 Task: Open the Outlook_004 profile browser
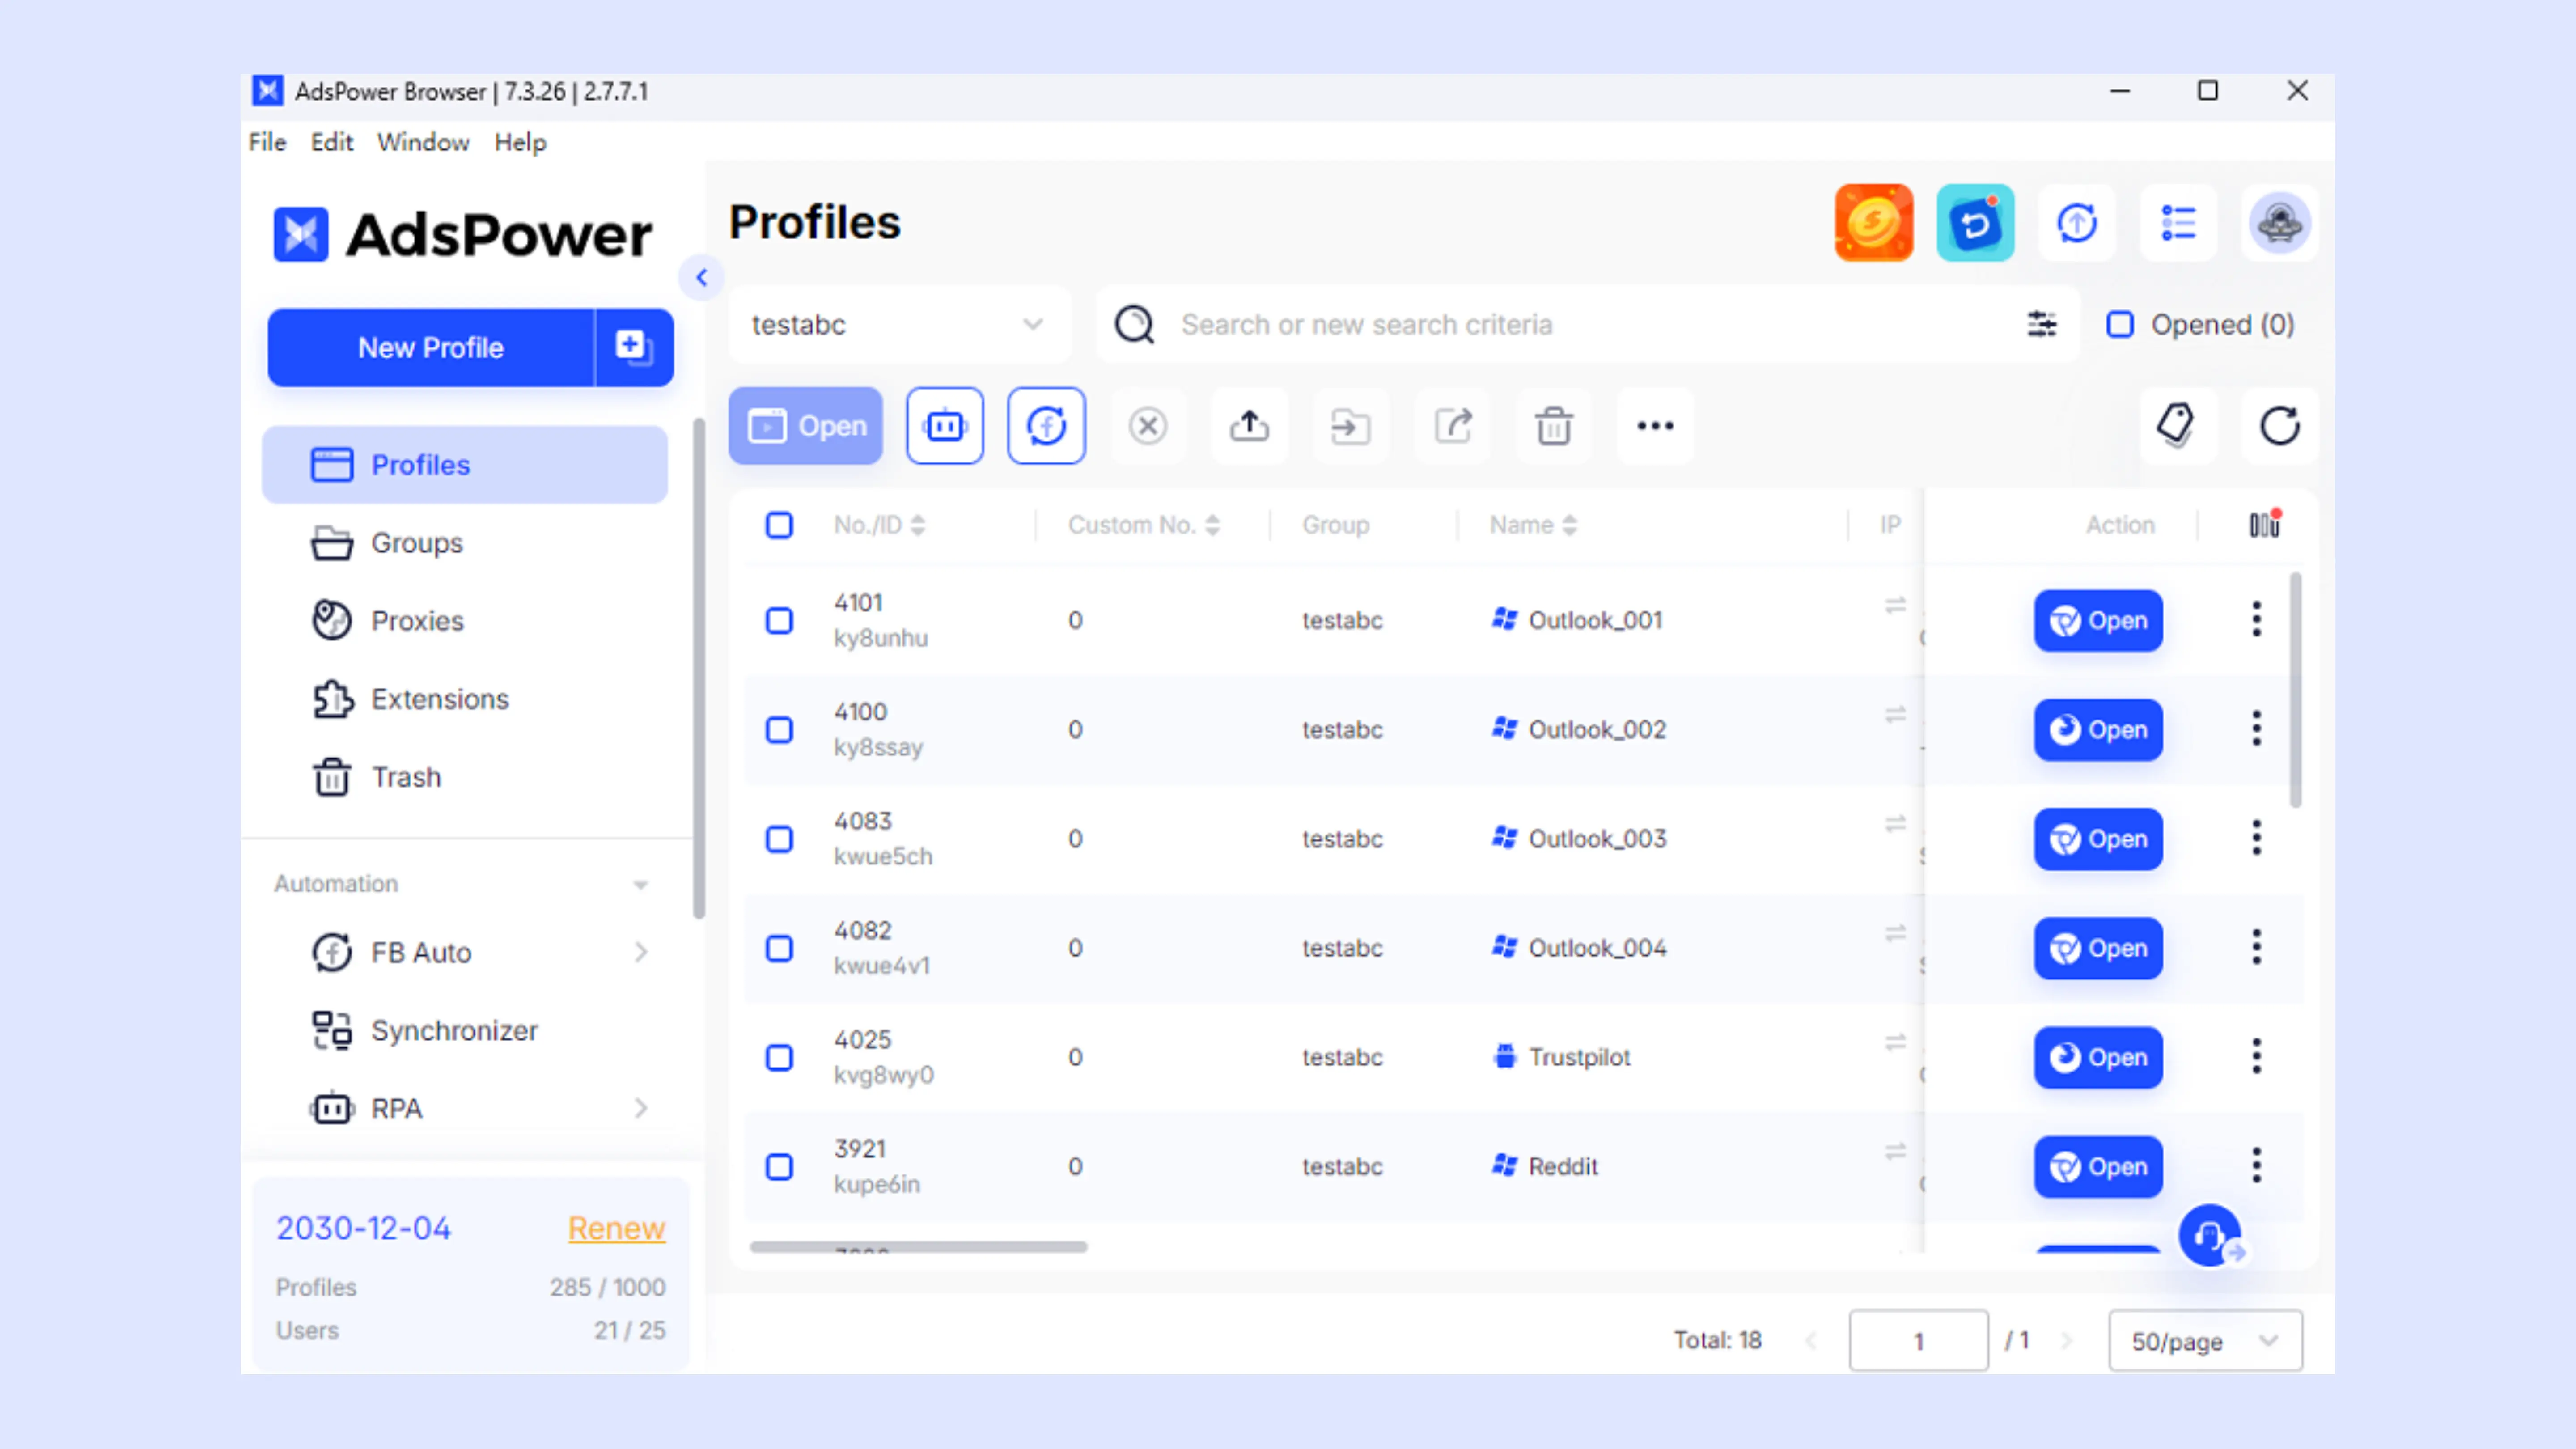[2098, 948]
